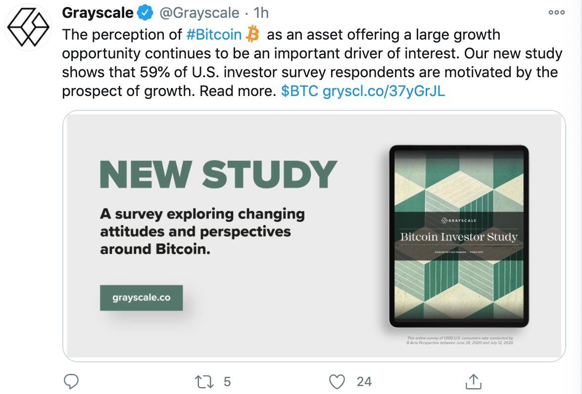Open the Bitcoin Investor Study tablet picture

tap(459, 236)
